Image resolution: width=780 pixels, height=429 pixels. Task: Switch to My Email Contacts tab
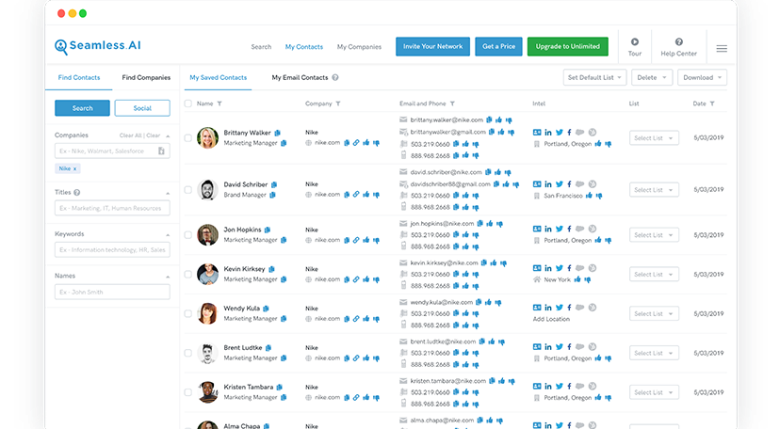(x=300, y=77)
